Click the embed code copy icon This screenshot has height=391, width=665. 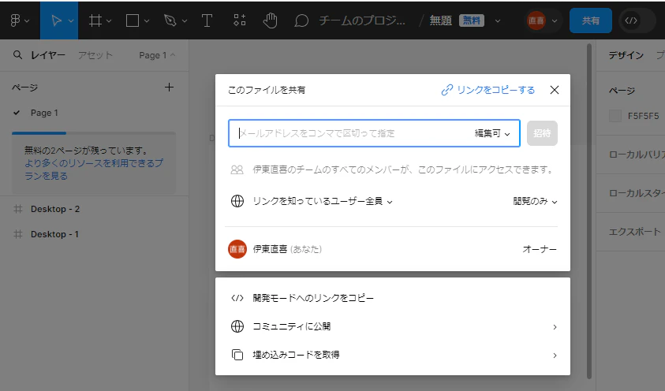pos(237,355)
